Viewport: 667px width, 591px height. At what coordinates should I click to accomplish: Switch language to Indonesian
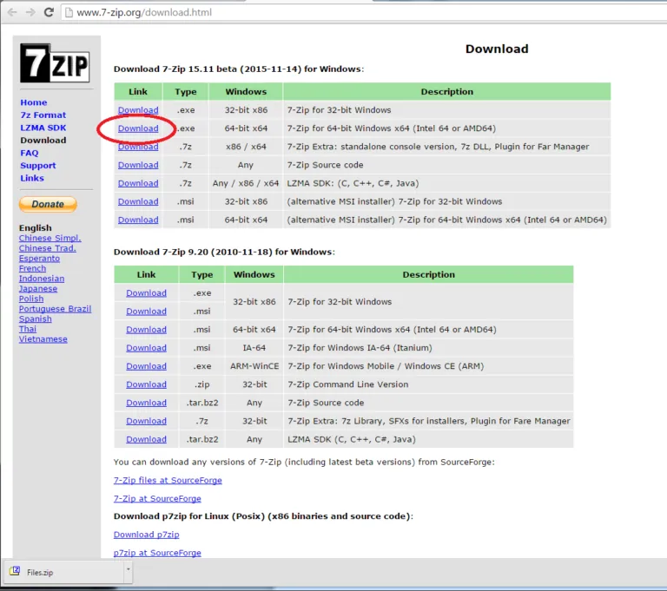42,279
